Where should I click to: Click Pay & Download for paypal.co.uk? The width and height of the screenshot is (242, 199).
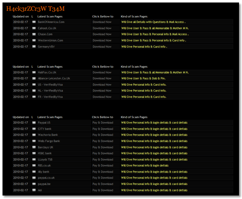(103, 178)
